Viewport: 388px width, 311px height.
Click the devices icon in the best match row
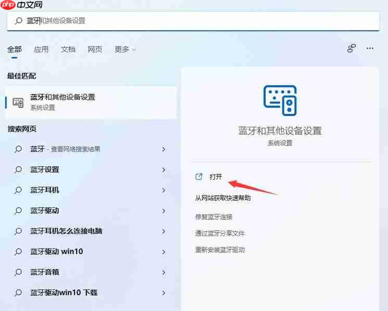pyautogui.click(x=18, y=102)
